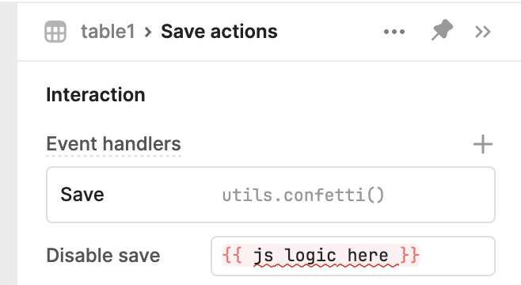Click the Interaction section heading
Viewport: 521px width, 285px height.
96,95
